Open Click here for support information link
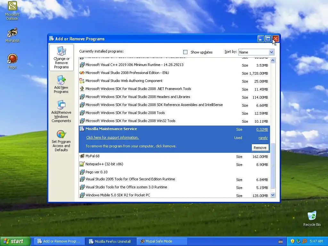Image resolution: width=328 pixels, height=246 pixels. tap(112, 137)
